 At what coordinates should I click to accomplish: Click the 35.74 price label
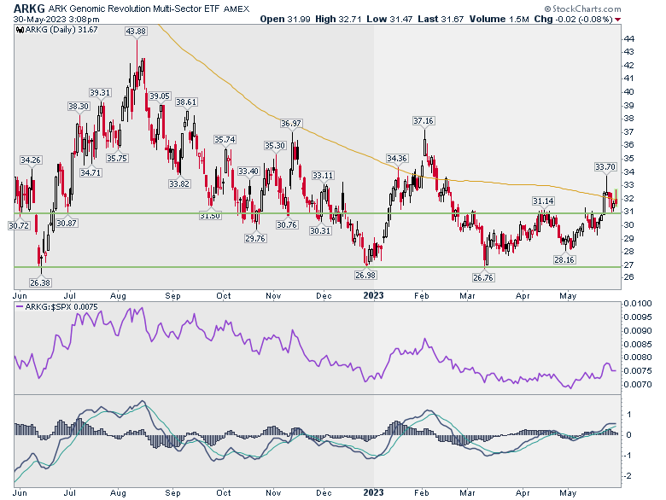(225, 140)
